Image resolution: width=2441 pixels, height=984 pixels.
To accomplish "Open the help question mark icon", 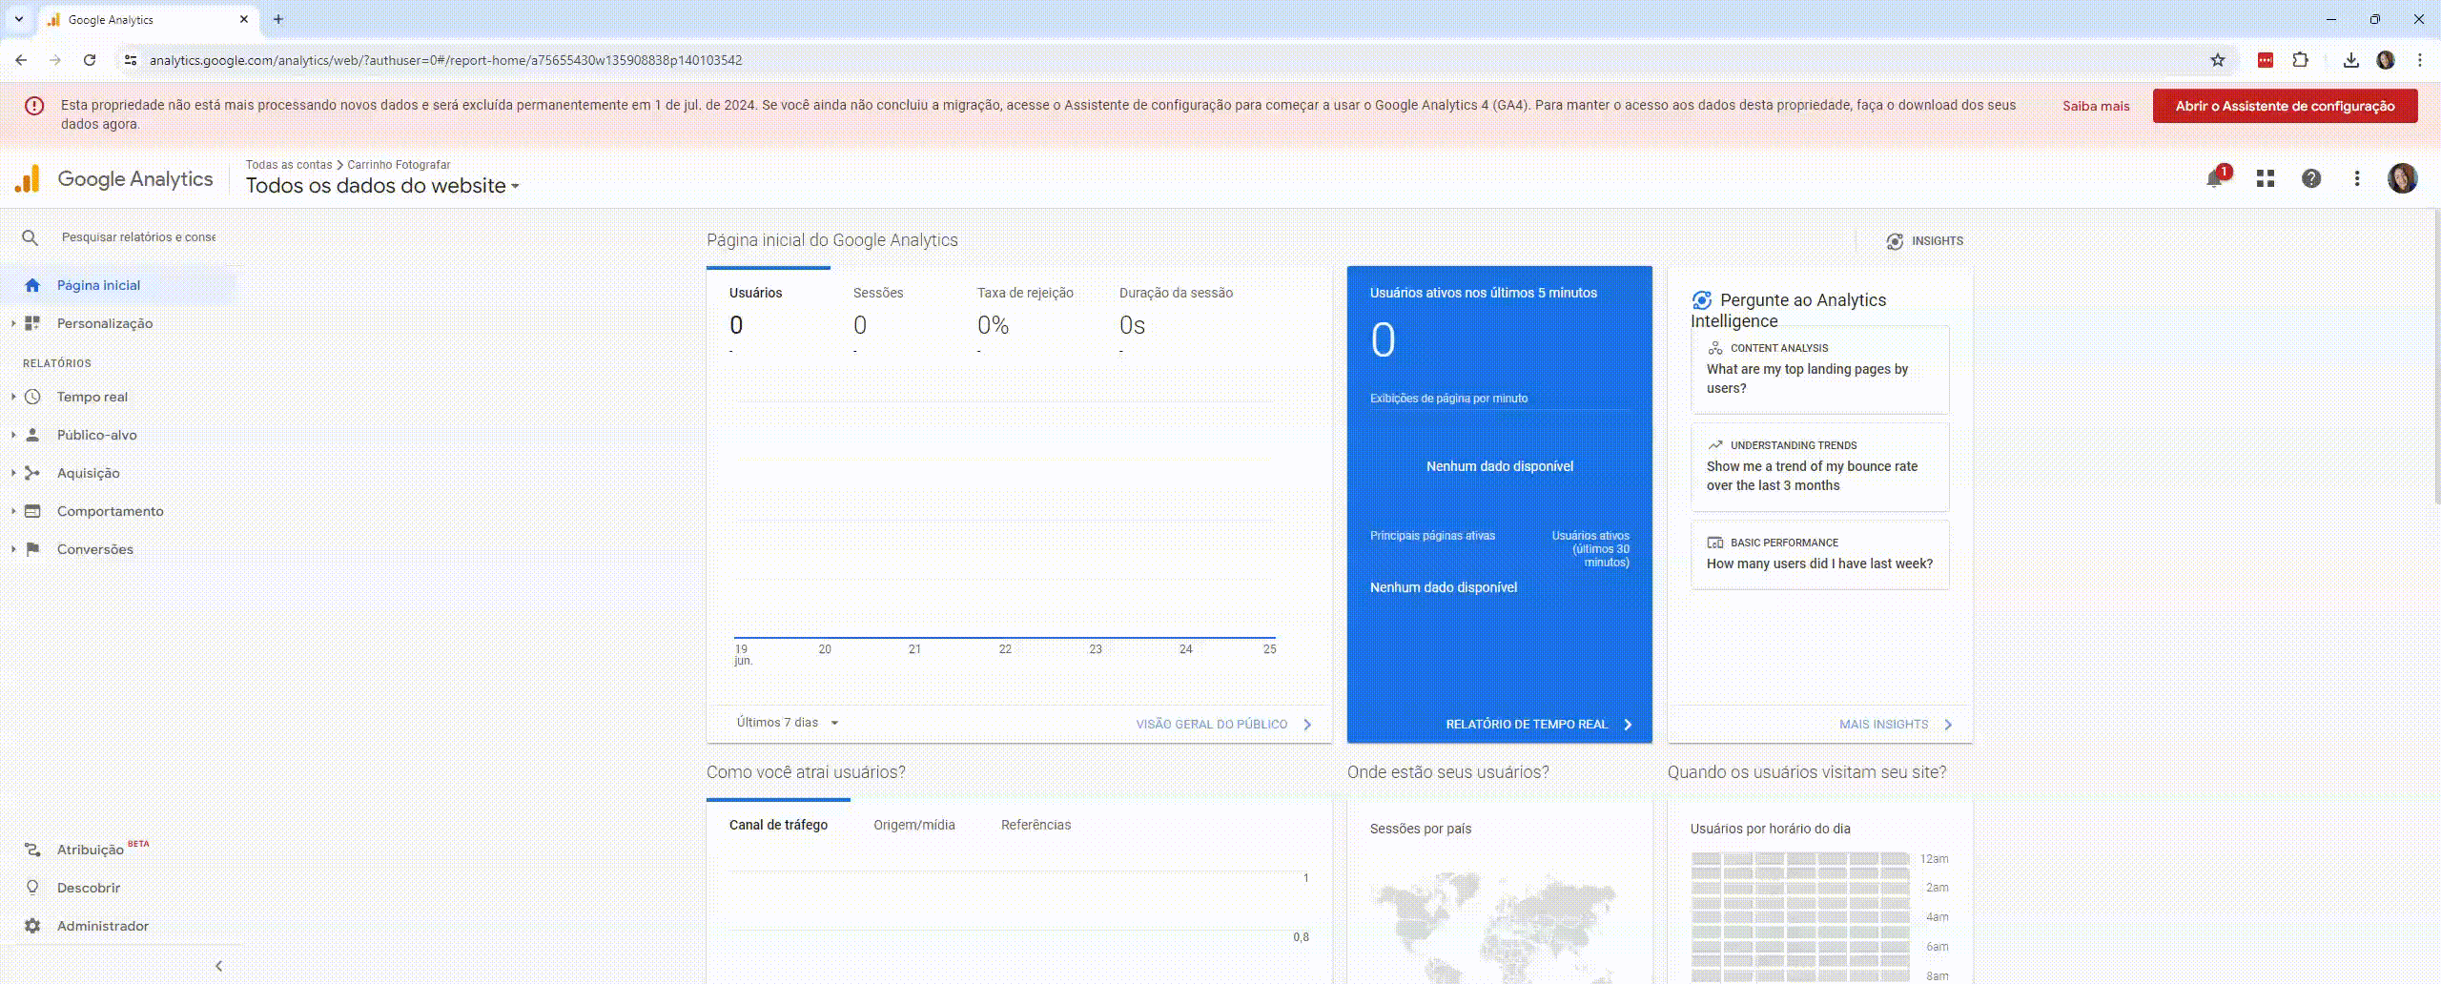I will (x=2311, y=178).
